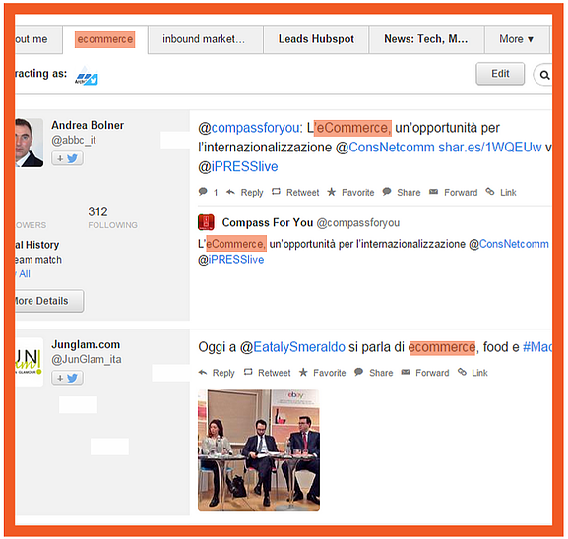Open the @compassforyou mention in Andrea's tweet

pyautogui.click(x=248, y=128)
